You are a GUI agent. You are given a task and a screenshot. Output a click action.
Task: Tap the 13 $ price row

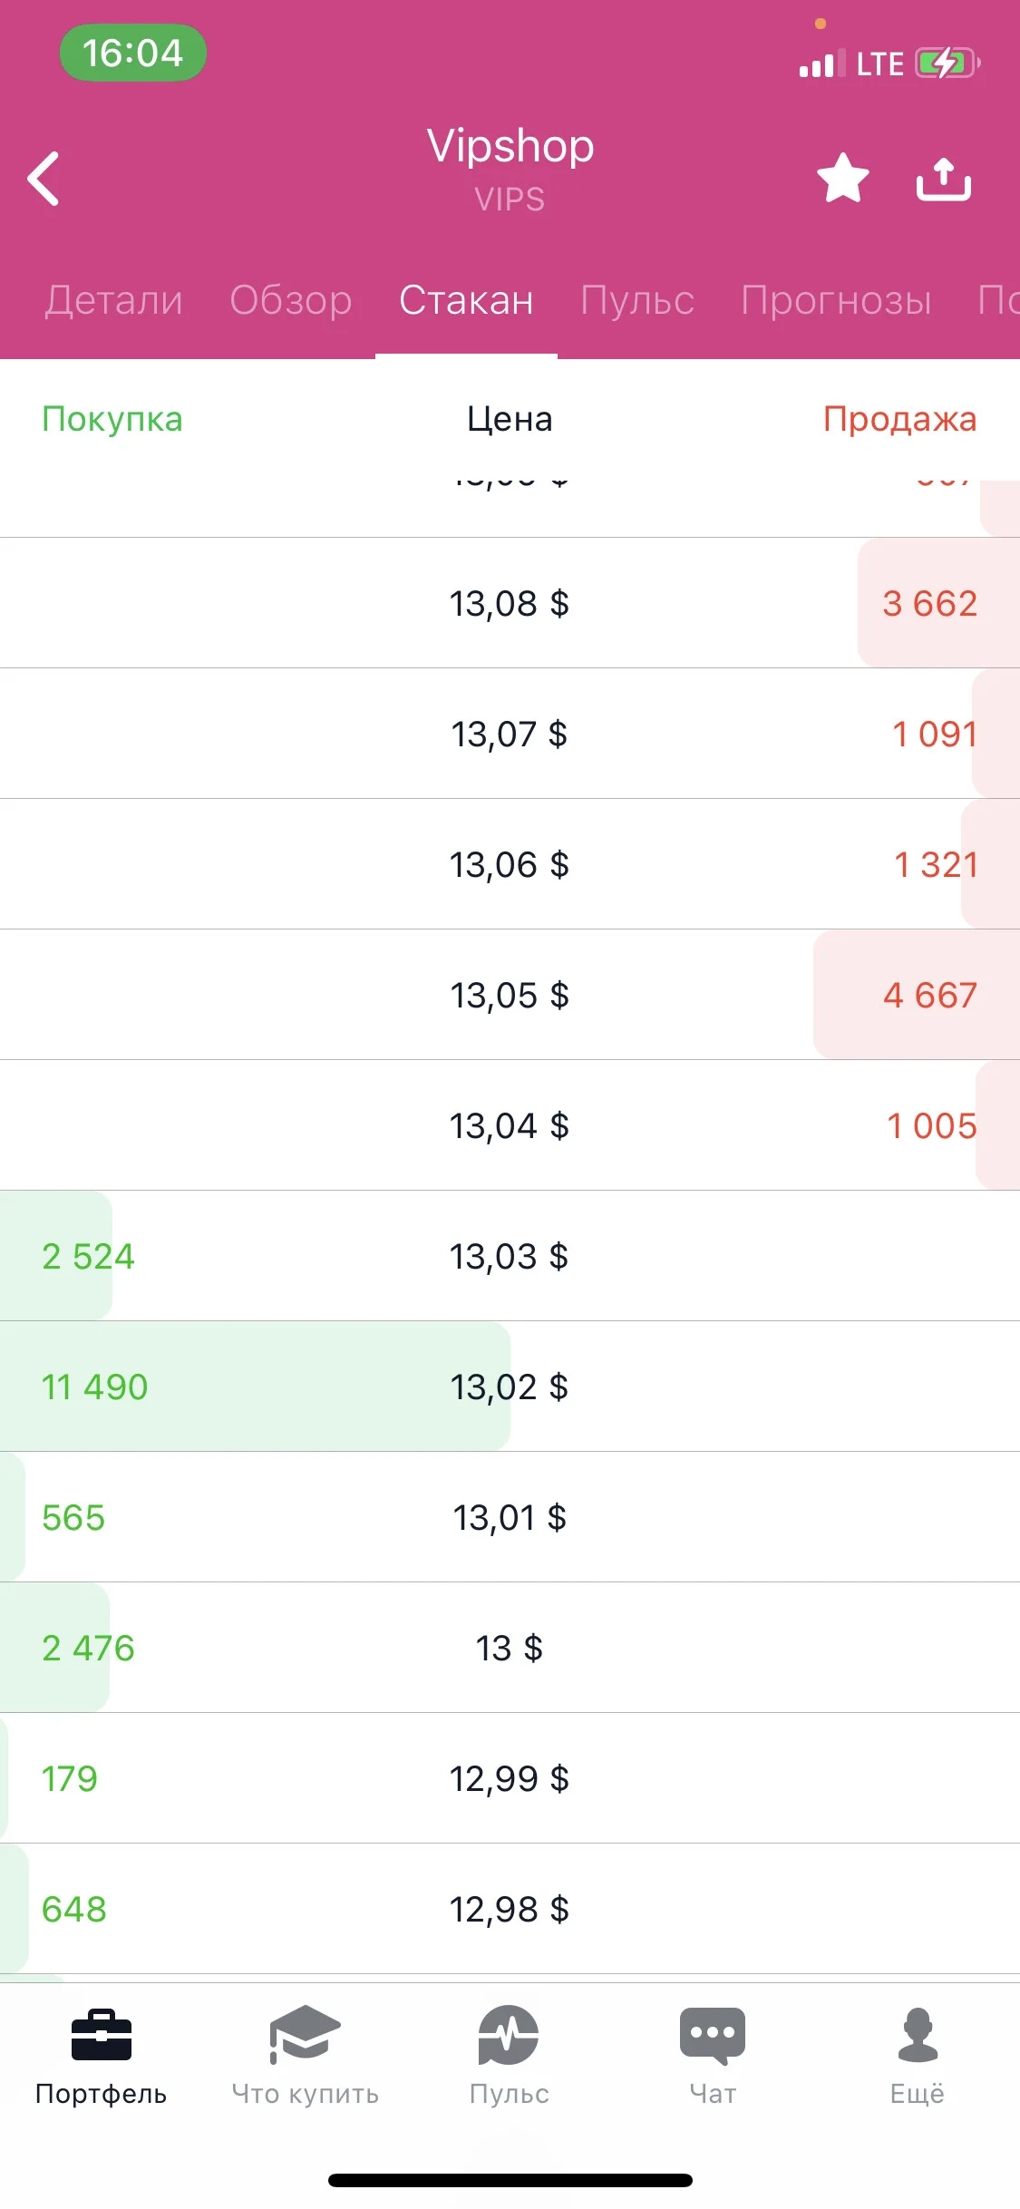coord(510,1648)
